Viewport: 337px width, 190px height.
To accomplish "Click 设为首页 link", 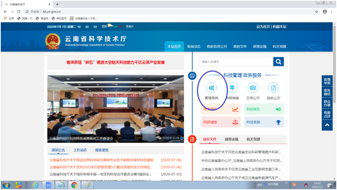I will coord(263,27).
